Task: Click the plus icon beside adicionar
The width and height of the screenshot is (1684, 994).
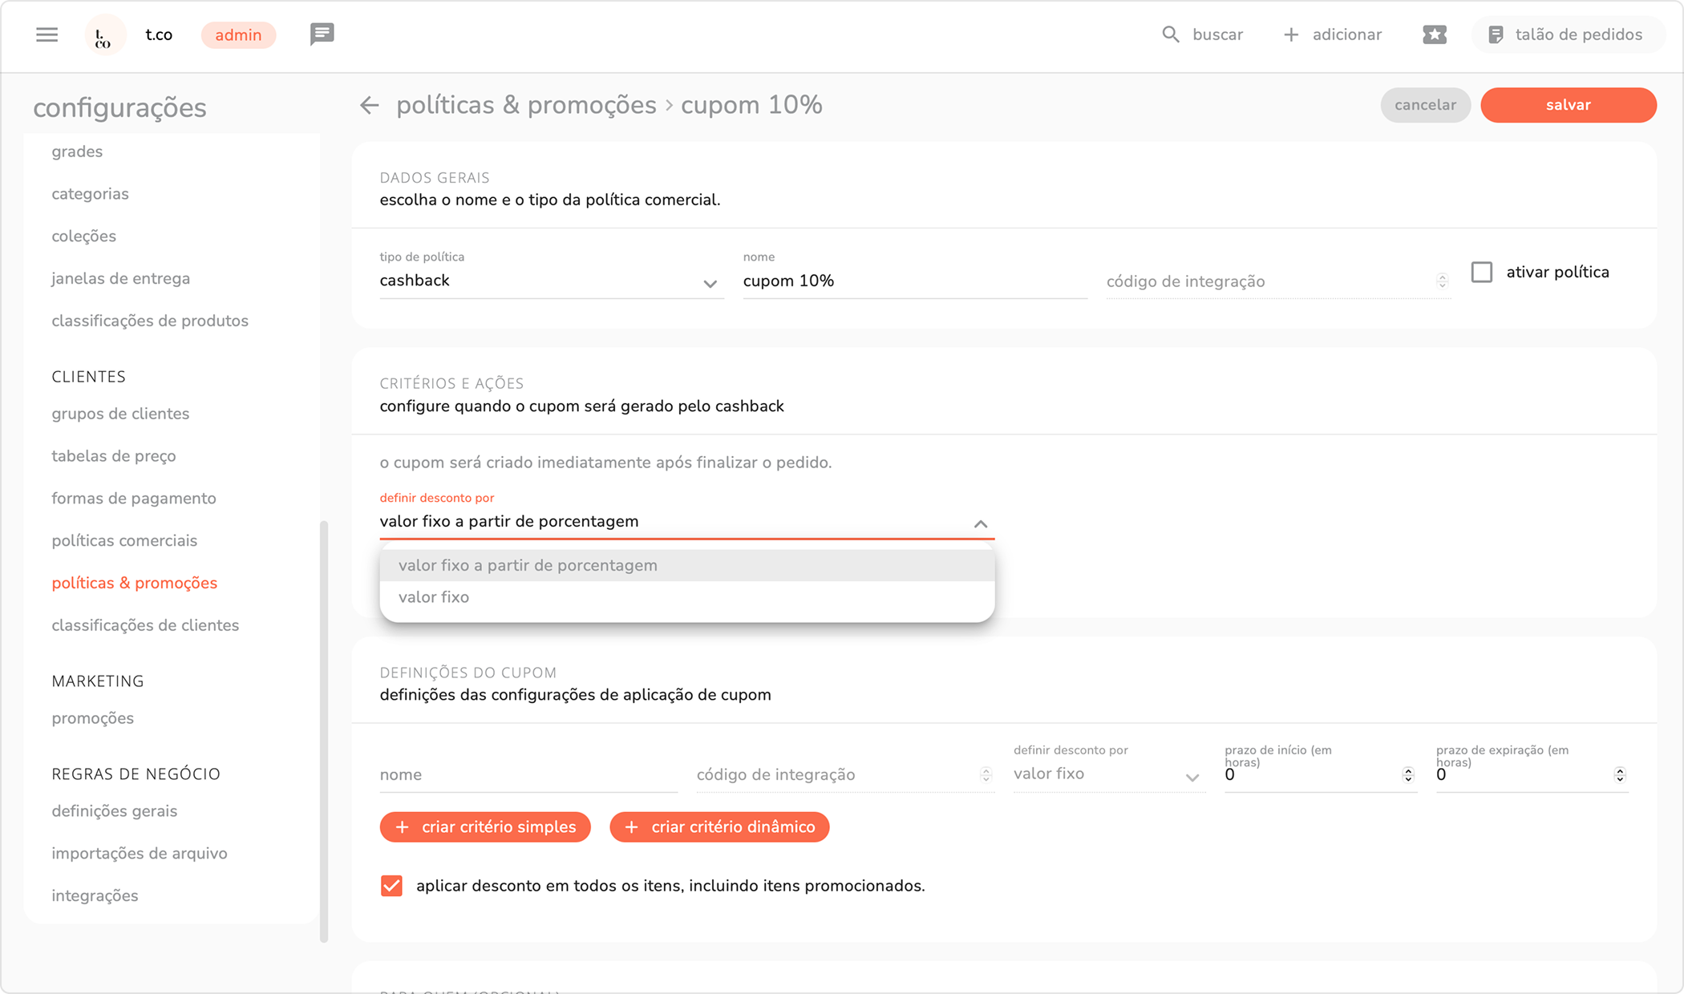Action: click(x=1291, y=34)
